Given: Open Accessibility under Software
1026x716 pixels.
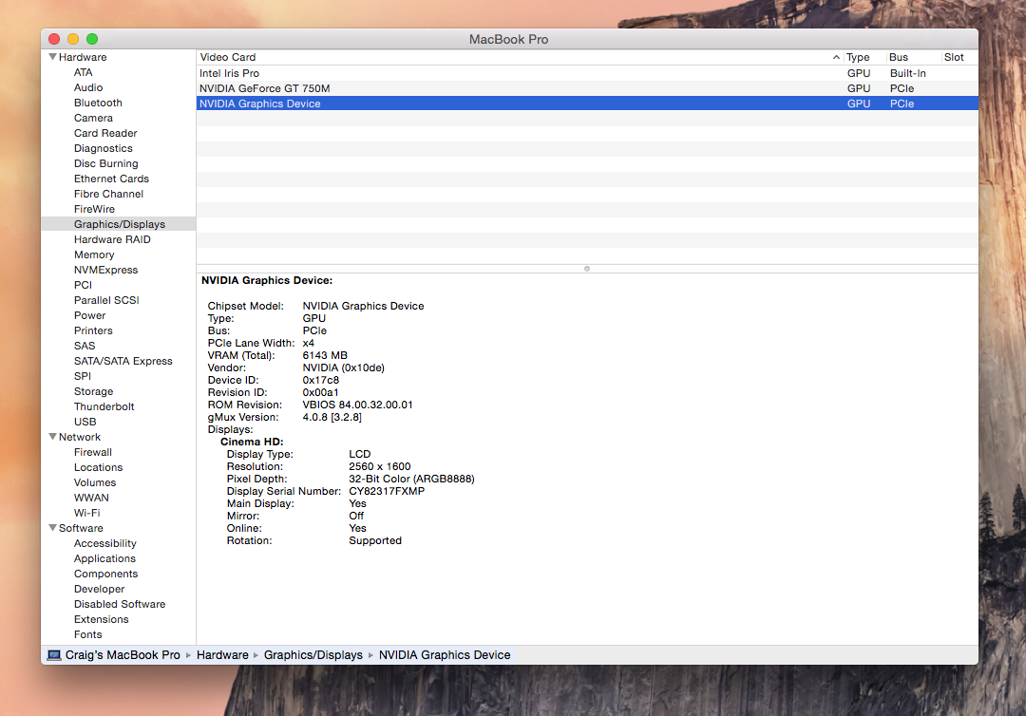Looking at the screenshot, I should [x=105, y=543].
